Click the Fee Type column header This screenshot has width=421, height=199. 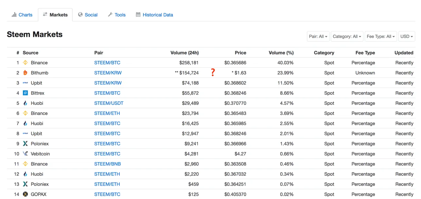(365, 53)
